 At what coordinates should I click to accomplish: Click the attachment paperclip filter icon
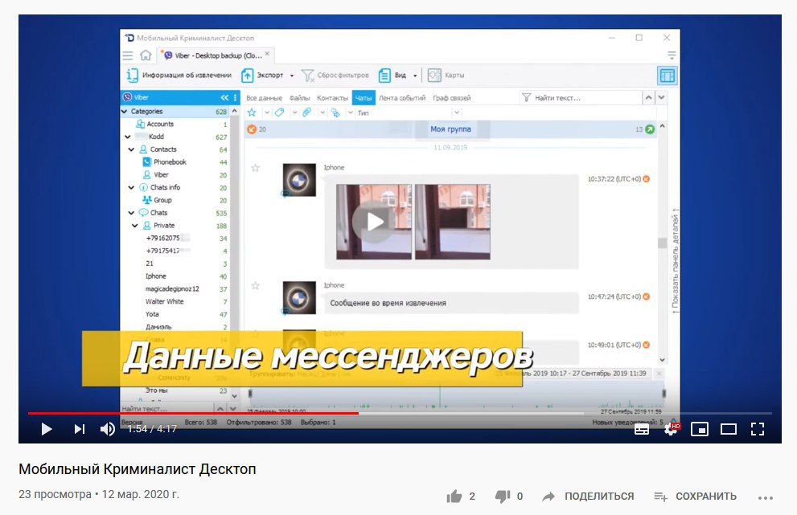(x=307, y=112)
